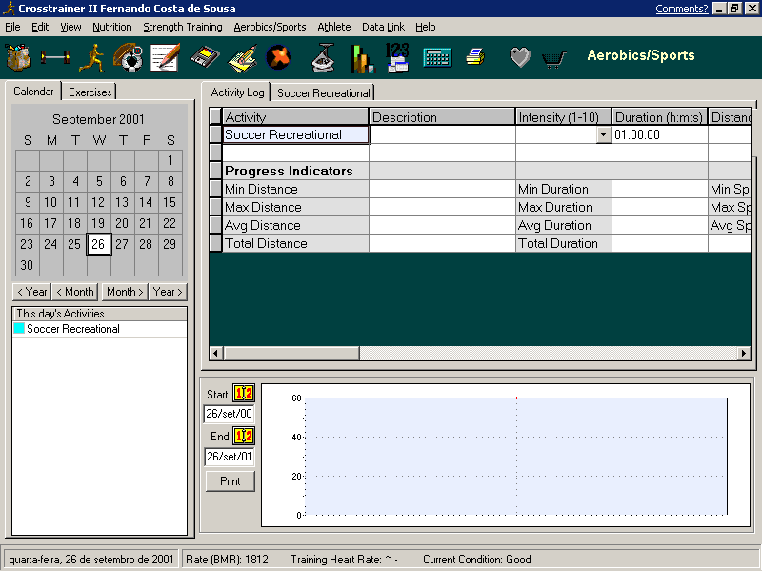Image resolution: width=762 pixels, height=572 pixels.
Task: Open the Start date picker icon
Action: pos(244,394)
